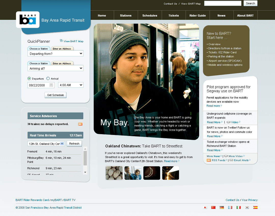Select the Spanish flag language icon
This screenshot has height=216, width=275.
click(x=255, y=207)
